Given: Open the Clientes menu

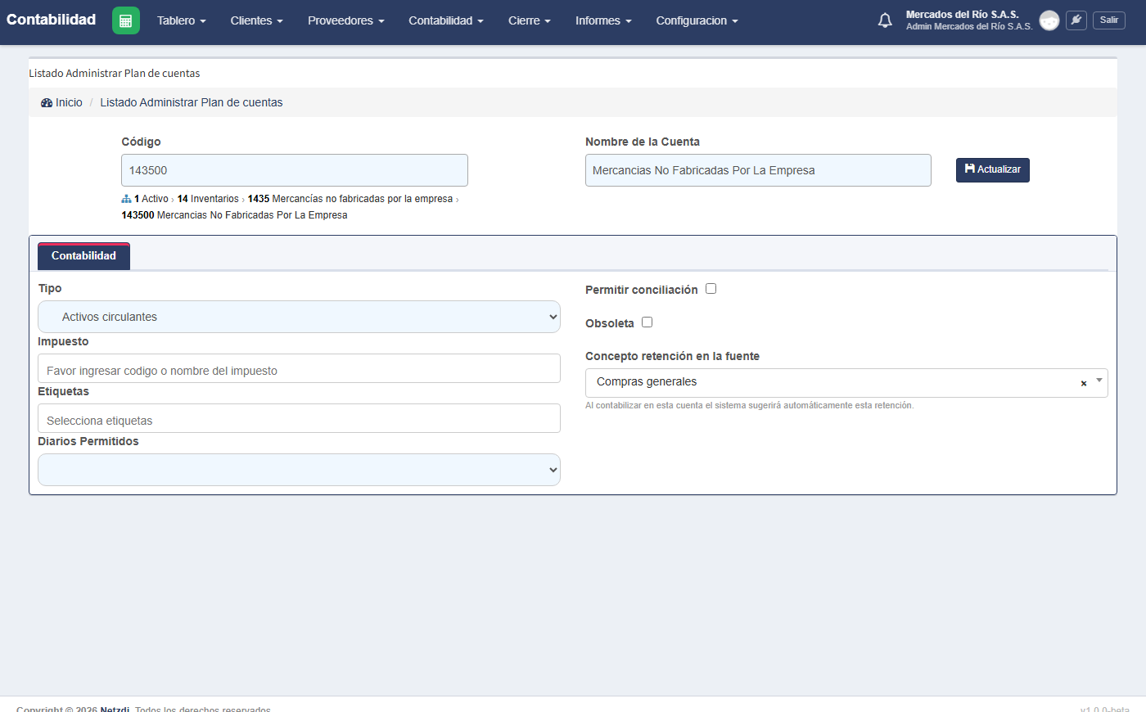Looking at the screenshot, I should 257,20.
